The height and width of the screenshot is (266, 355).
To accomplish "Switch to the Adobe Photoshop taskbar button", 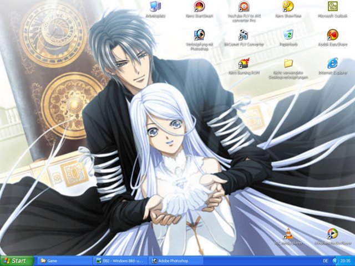I will click(x=176, y=261).
